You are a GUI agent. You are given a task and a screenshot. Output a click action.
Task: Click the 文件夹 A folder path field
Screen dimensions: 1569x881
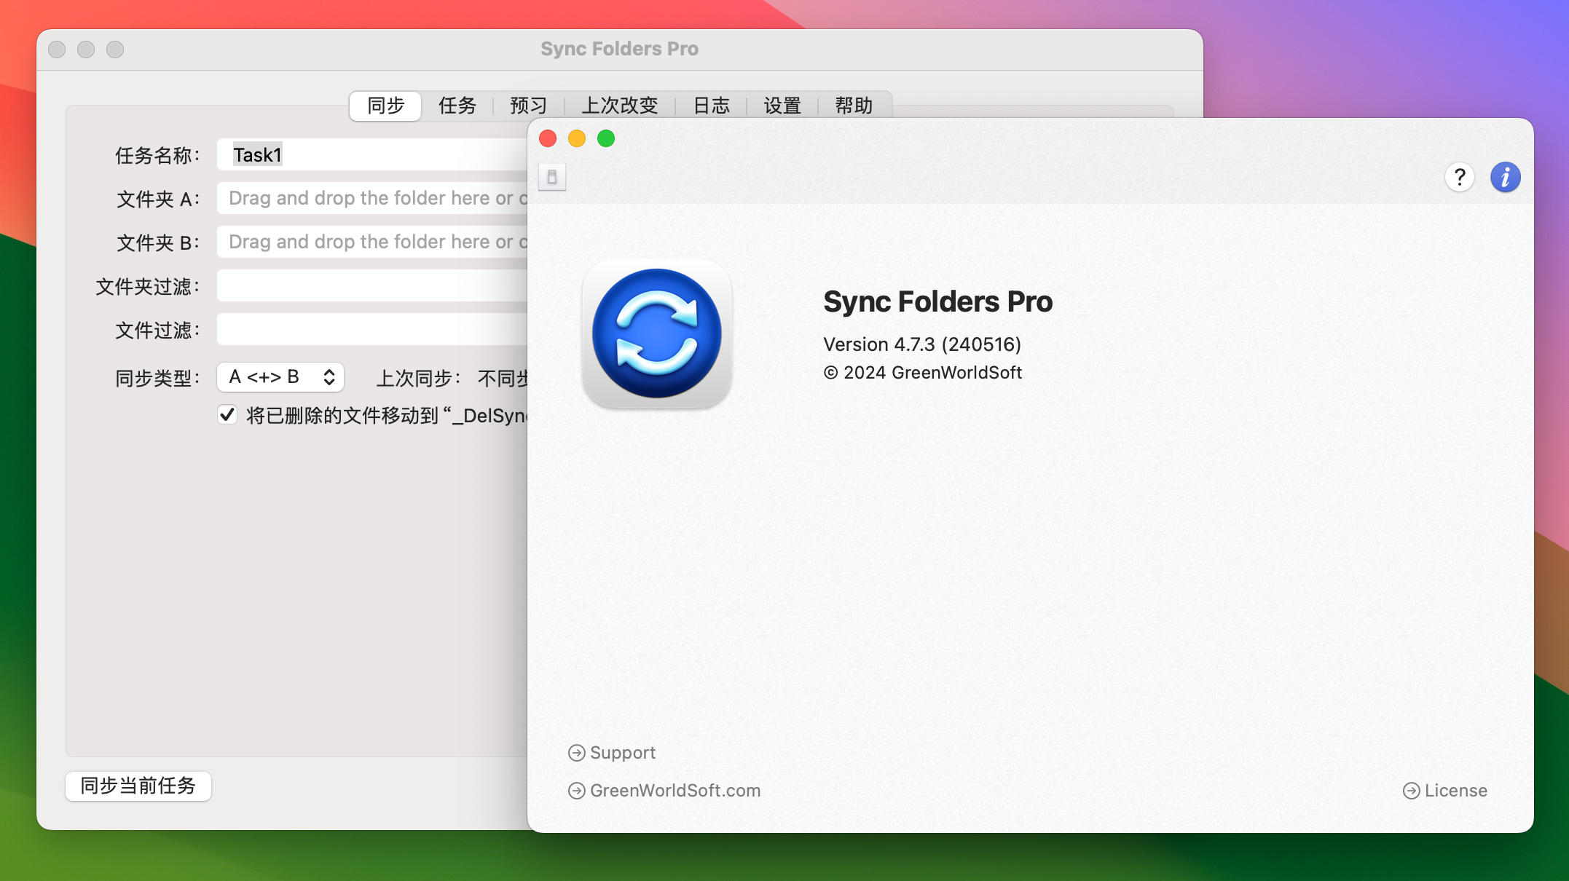372,198
